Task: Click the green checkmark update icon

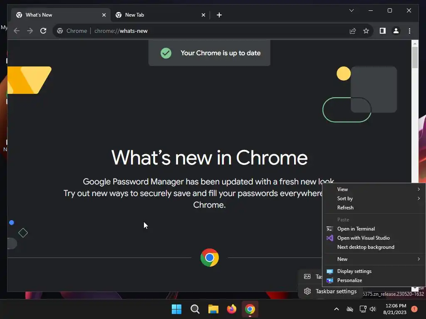Action: point(166,53)
